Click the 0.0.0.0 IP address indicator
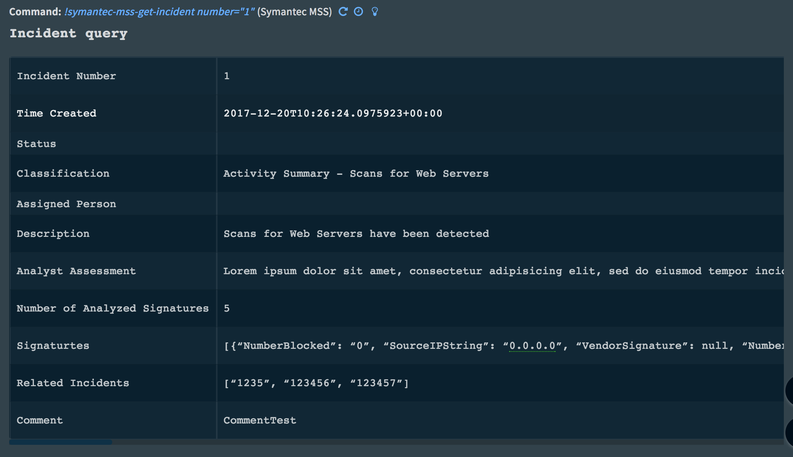Viewport: 793px width, 457px height. click(x=532, y=346)
